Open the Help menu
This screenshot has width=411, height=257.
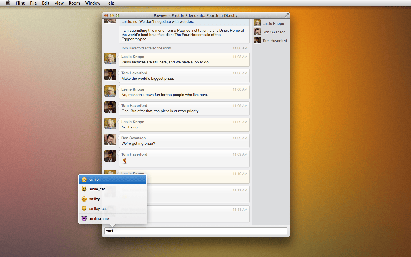[x=110, y=3]
